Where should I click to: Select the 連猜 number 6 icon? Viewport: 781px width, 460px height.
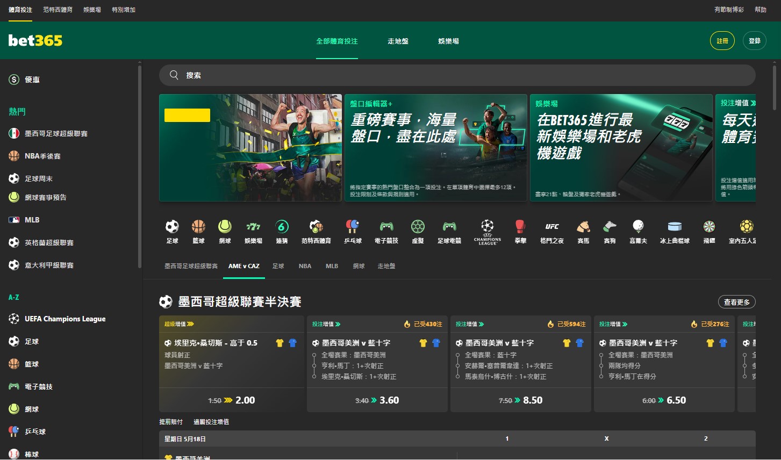[282, 232]
